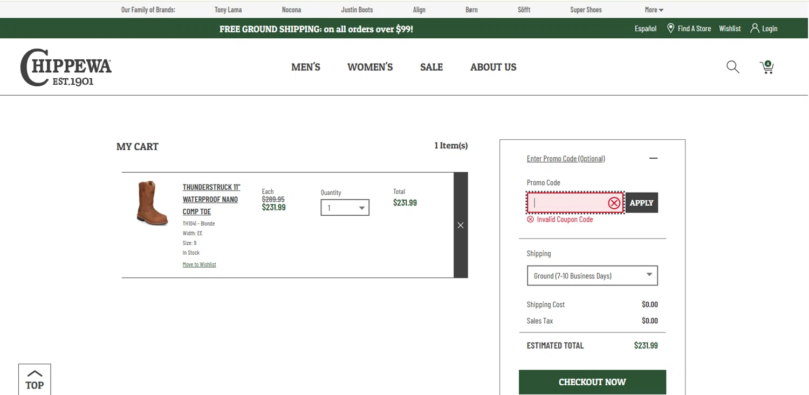Image resolution: width=809 pixels, height=395 pixels.
Task: Open the MEN'S menu
Action: point(306,67)
